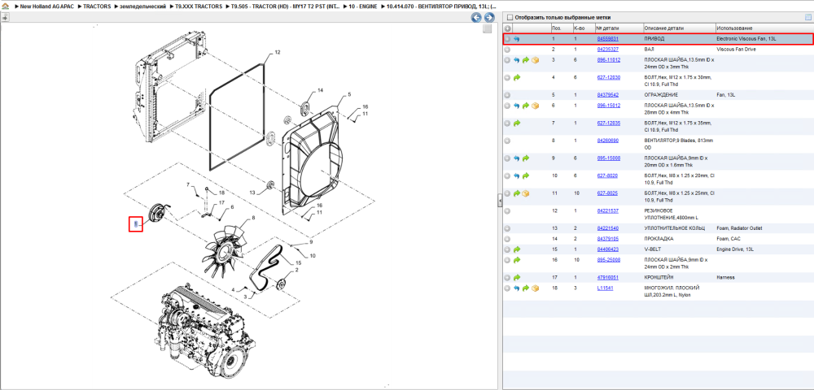Select callout 15 near the V-belt
The height and width of the screenshot is (390, 814).
pyautogui.click(x=298, y=263)
